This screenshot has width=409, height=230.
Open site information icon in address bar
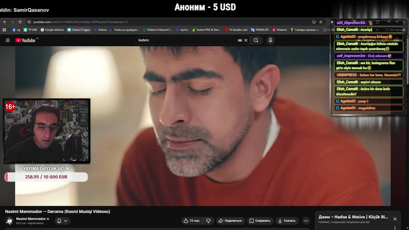coord(29,22)
